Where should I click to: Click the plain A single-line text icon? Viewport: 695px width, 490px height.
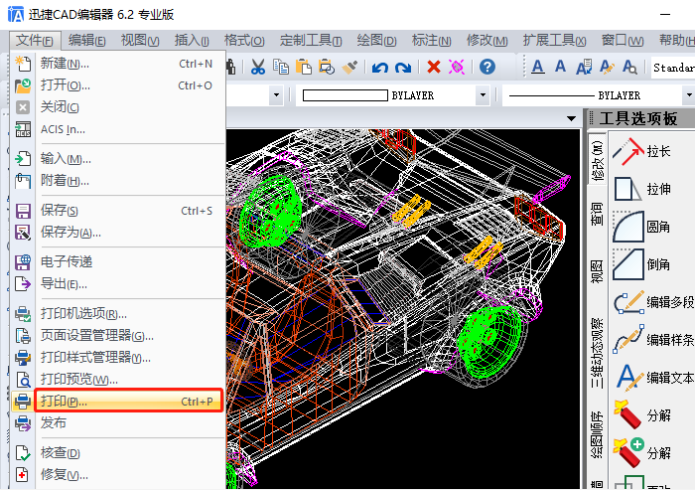point(560,67)
